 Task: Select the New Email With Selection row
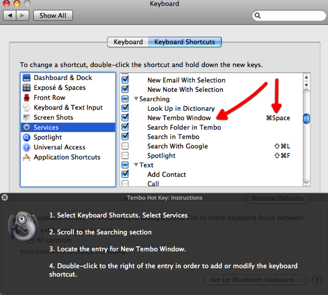tap(186, 80)
